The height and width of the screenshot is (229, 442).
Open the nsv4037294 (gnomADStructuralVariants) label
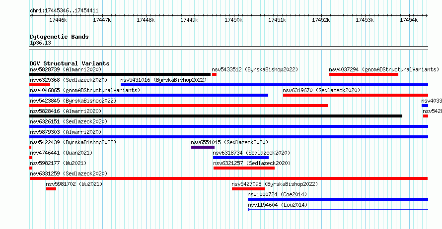(384, 69)
